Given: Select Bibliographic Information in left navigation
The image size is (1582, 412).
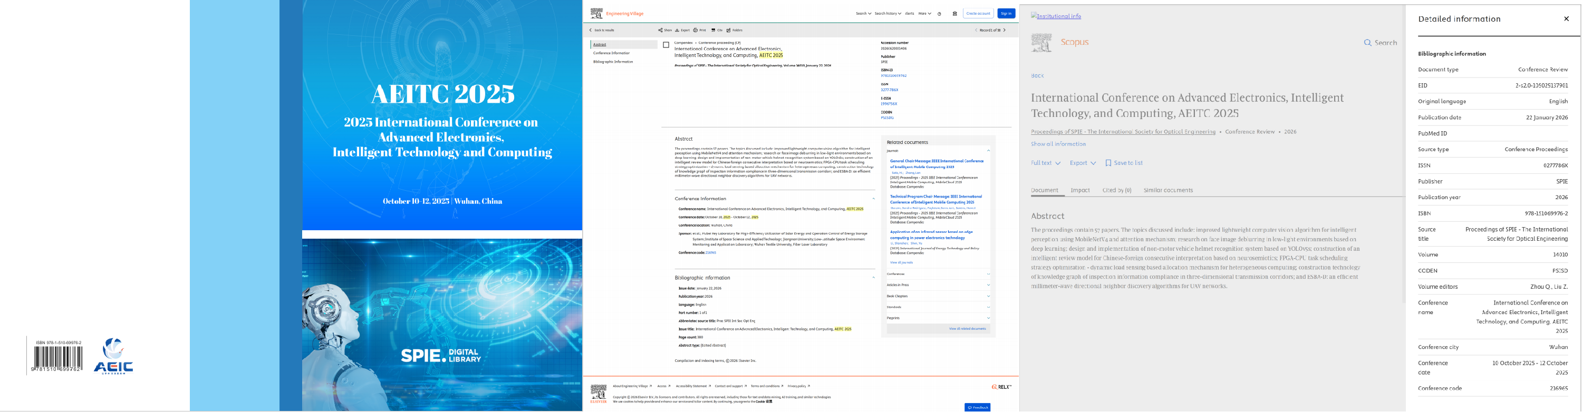Looking at the screenshot, I should point(613,62).
